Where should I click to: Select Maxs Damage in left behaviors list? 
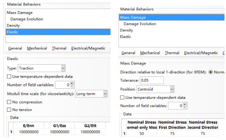[x=20, y=13]
